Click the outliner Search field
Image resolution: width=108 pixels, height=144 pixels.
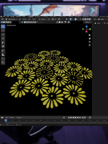(46, 22)
